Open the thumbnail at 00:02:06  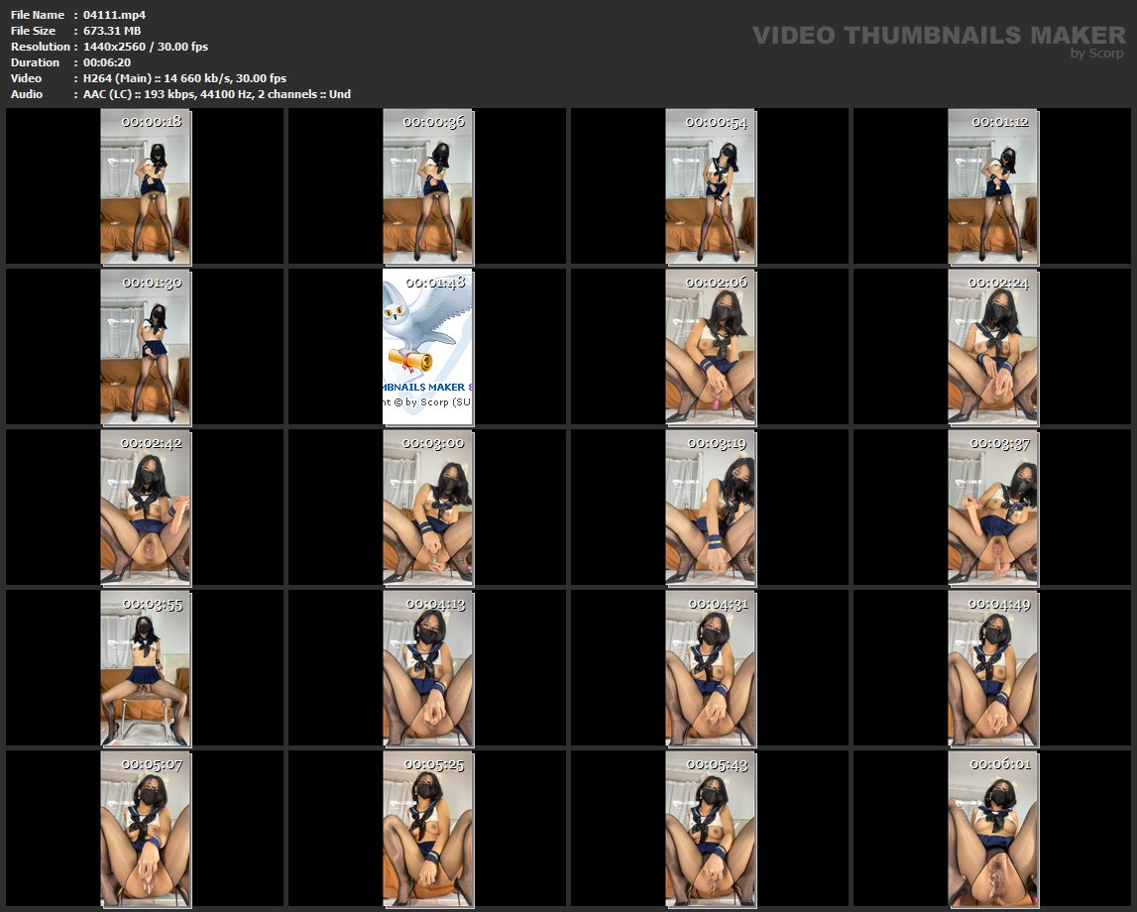[x=710, y=347]
